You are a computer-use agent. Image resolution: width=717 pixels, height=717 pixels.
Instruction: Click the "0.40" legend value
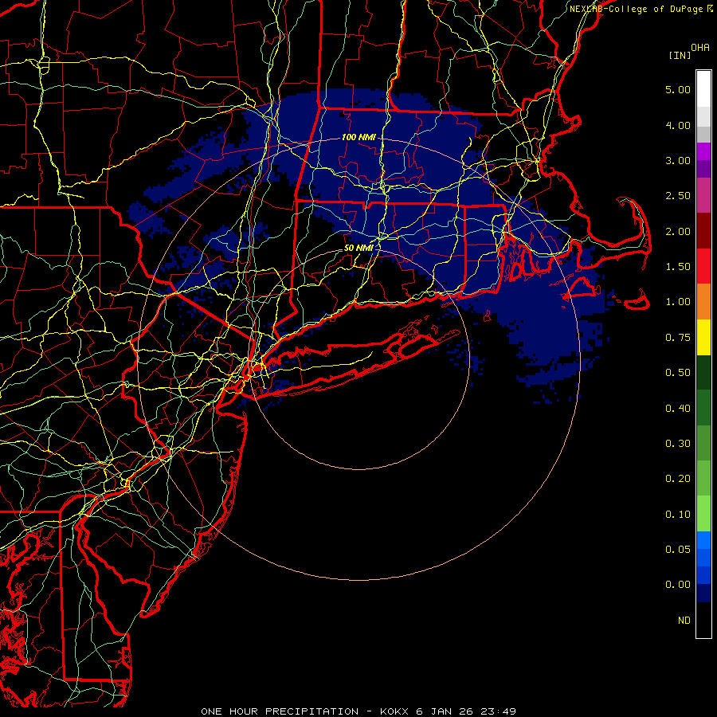coord(678,409)
